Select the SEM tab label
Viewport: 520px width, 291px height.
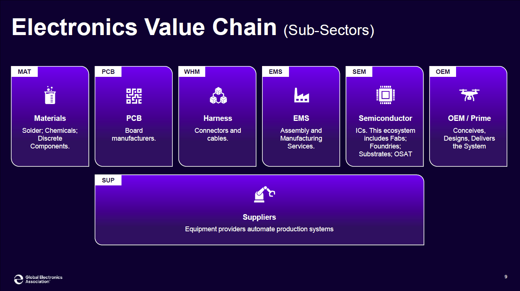[359, 72]
